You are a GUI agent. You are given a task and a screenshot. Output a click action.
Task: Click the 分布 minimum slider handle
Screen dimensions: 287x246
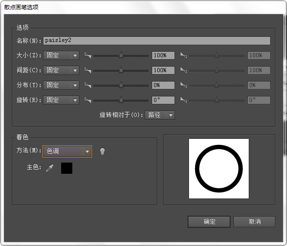click(x=121, y=85)
